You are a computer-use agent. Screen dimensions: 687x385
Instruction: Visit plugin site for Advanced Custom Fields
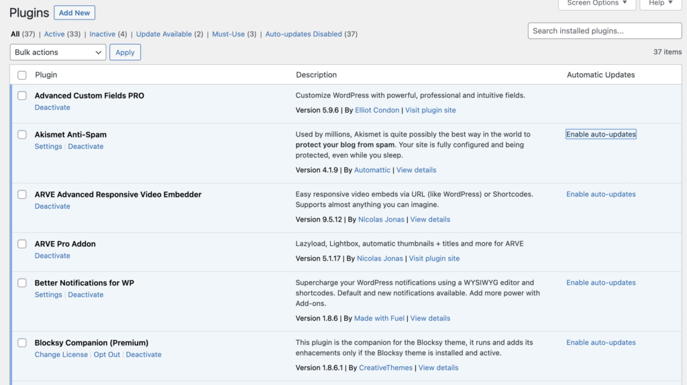point(430,110)
